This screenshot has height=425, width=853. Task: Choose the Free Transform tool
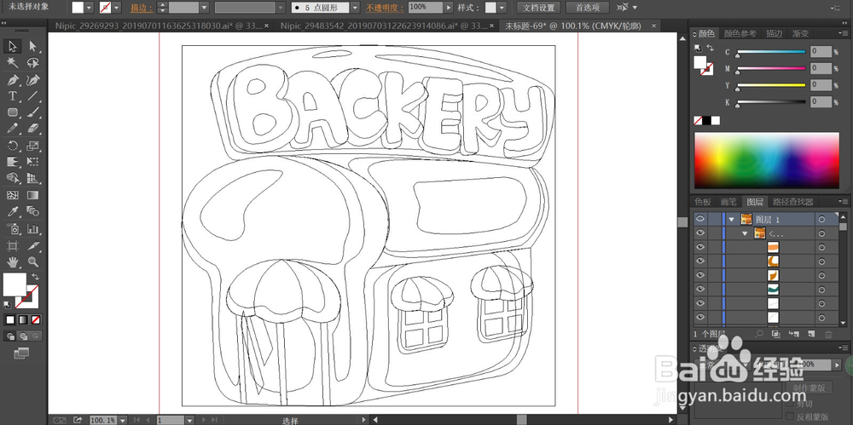(x=32, y=162)
